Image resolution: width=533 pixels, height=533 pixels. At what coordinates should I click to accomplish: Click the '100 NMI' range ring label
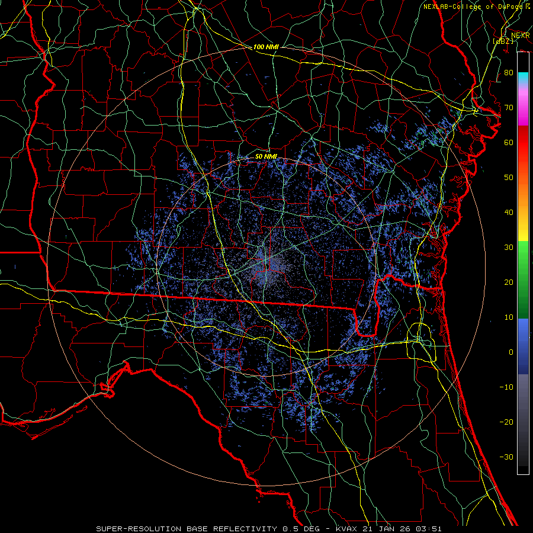(x=266, y=47)
